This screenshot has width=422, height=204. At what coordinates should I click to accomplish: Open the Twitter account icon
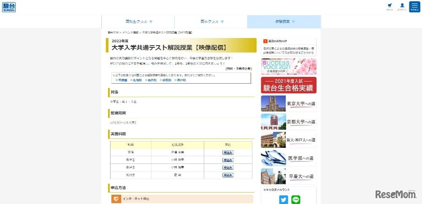pyautogui.click(x=284, y=200)
